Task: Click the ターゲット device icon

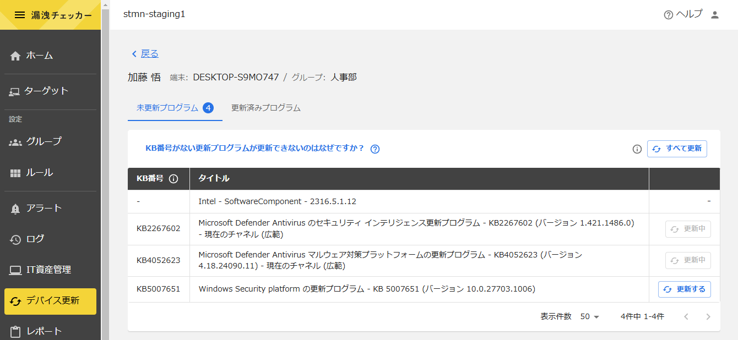Action: [x=14, y=91]
